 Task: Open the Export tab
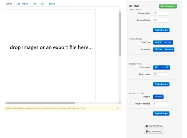coord(52,4)
